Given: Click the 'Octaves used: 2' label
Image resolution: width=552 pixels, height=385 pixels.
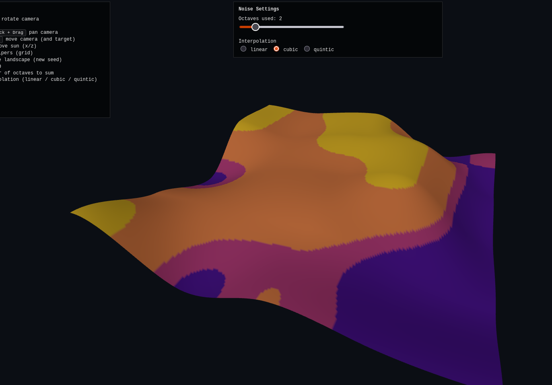Looking at the screenshot, I should click(x=260, y=19).
